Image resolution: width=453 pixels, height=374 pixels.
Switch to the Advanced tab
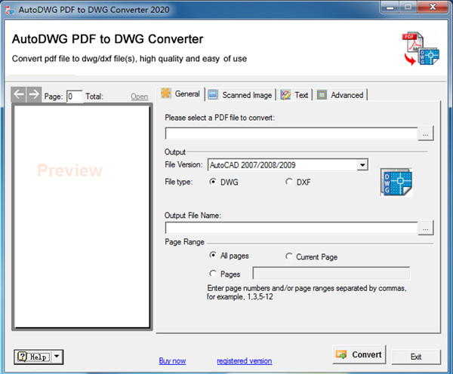click(341, 95)
